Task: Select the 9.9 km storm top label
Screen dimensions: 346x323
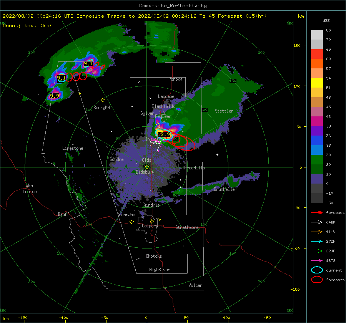Action: point(55,96)
